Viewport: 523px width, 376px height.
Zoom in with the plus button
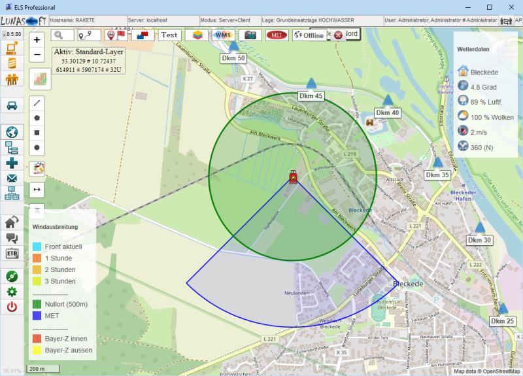tap(37, 40)
